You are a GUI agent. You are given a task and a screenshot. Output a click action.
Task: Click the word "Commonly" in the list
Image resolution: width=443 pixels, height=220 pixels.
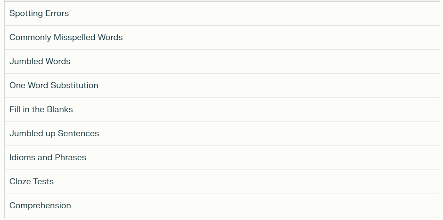(x=30, y=38)
